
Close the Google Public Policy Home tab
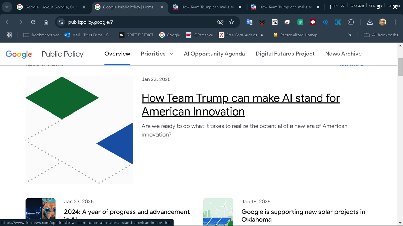tap(162, 7)
